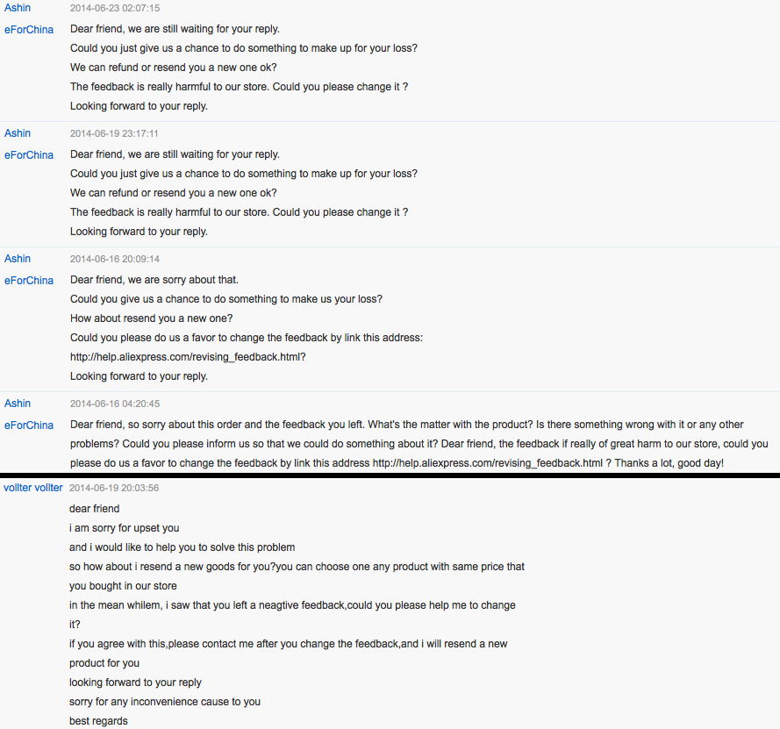Click the Ashin sender name on the 2014-06-23 message

click(x=18, y=8)
